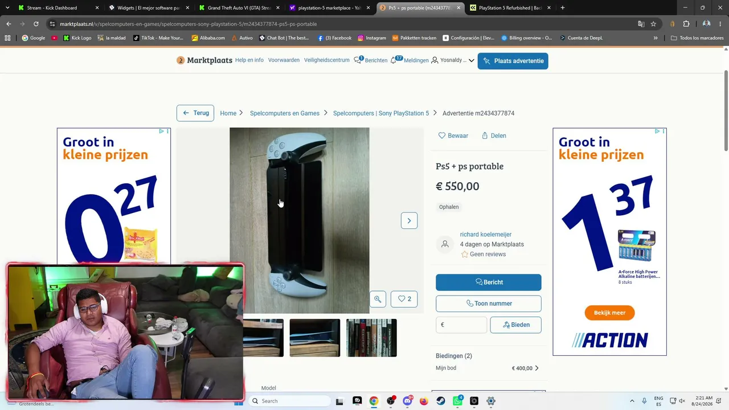The height and width of the screenshot is (410, 729).
Task: Click the Marktplaats logo
Action: pyautogui.click(x=204, y=60)
